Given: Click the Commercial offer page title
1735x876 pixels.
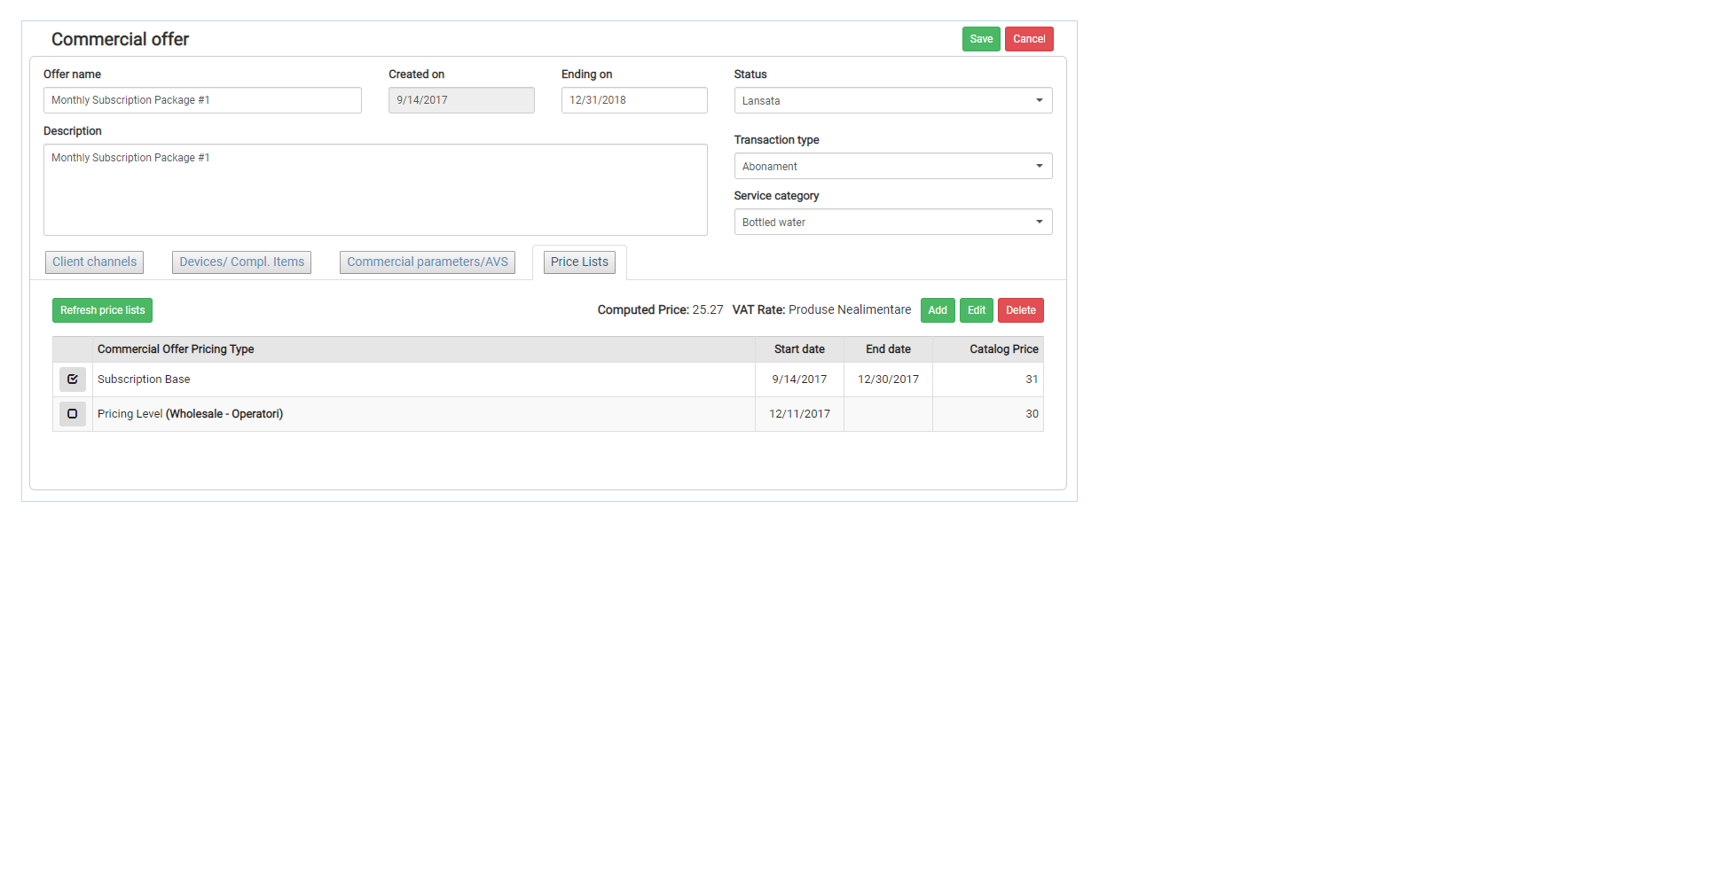Looking at the screenshot, I should [x=120, y=40].
